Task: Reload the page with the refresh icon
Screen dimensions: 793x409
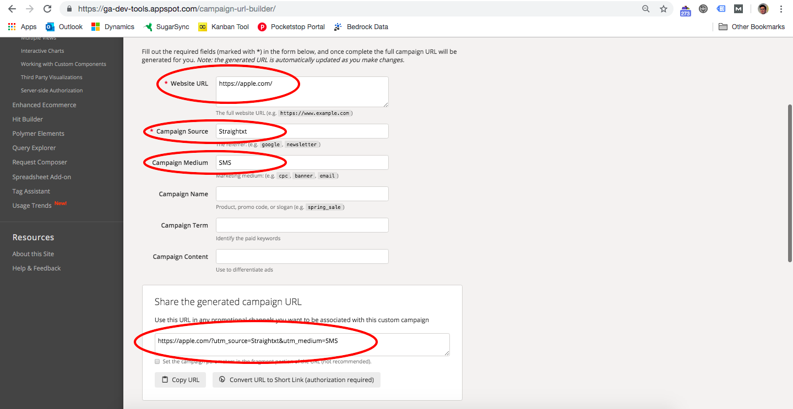Action: 47,9
